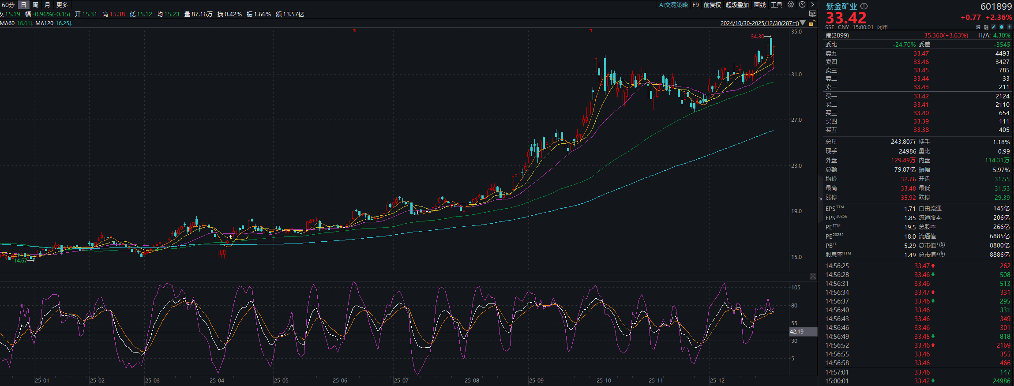
Task: Set a price alert with the bell icon
Action: [x=1002, y=27]
